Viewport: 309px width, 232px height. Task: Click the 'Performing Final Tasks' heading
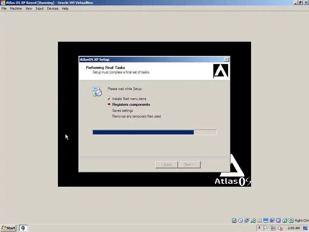(x=105, y=68)
